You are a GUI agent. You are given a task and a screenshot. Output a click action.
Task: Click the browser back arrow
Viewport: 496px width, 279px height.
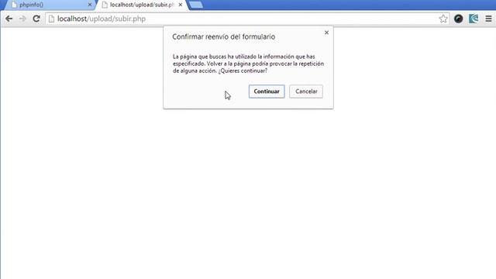click(9, 19)
